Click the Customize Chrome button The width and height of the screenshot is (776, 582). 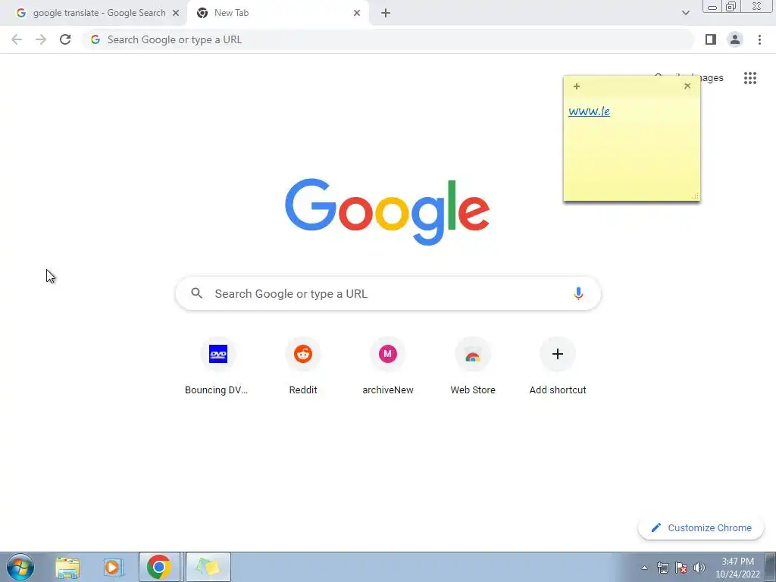coord(701,527)
